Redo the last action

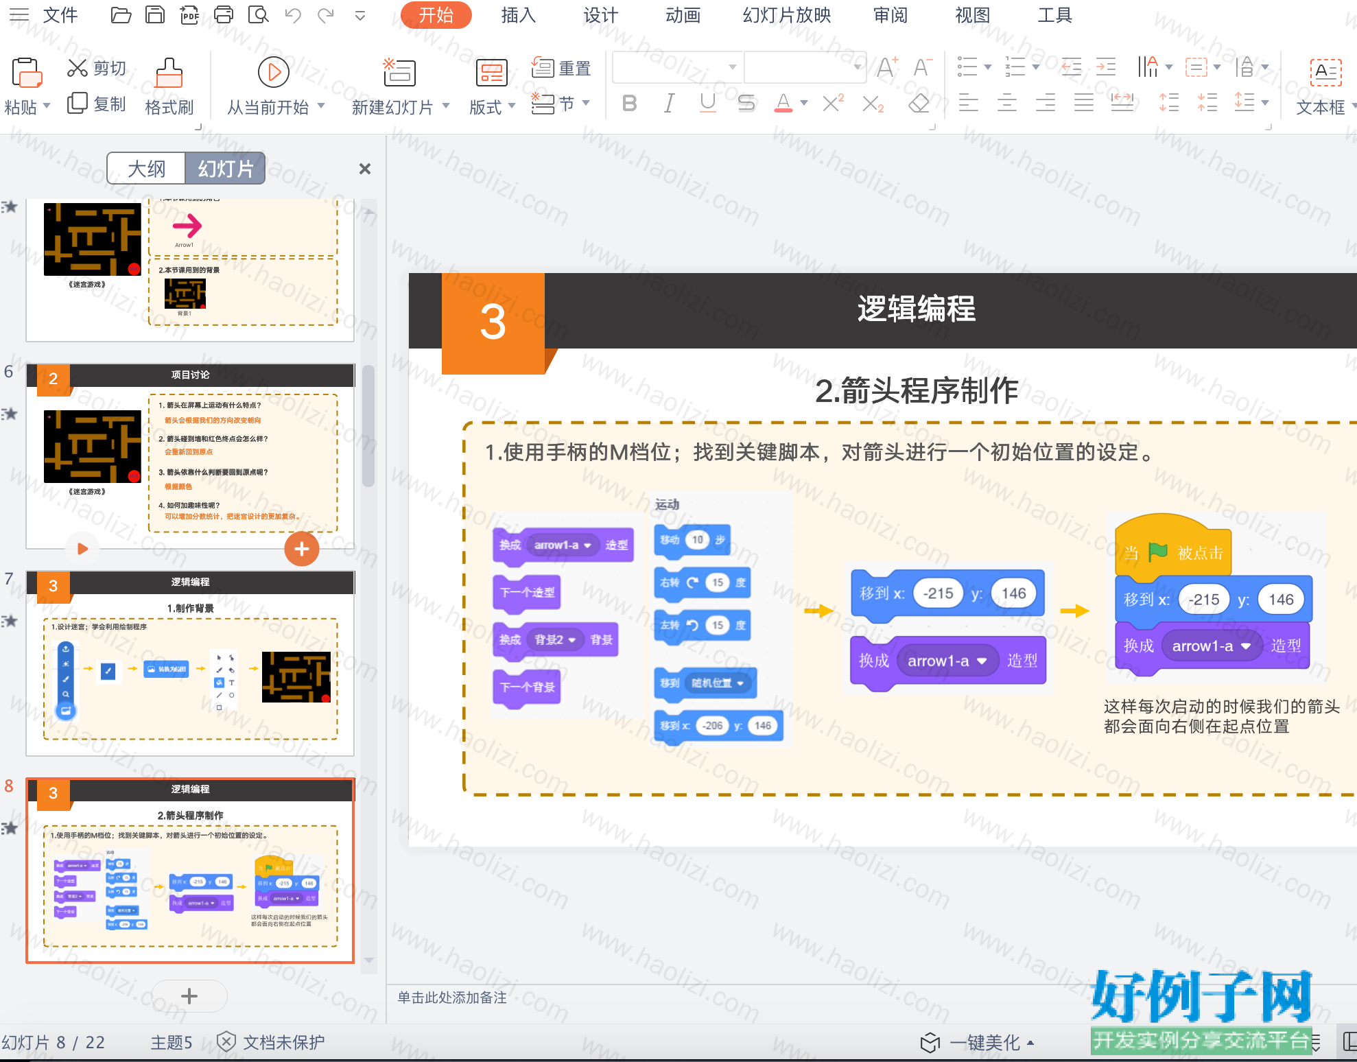point(326,15)
